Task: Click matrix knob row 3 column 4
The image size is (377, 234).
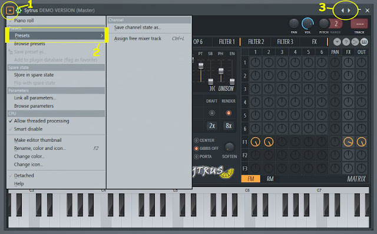Action: pos(295,89)
